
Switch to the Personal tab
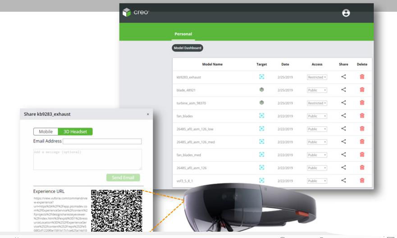[183, 34]
